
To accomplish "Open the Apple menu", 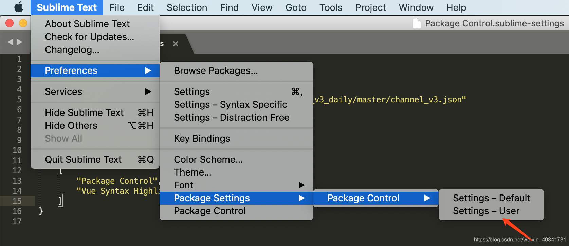I will [19, 7].
